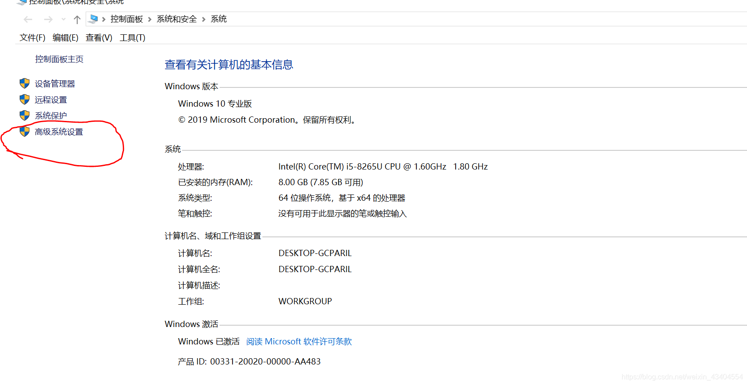The width and height of the screenshot is (747, 385).
Task: Click the Back navigation arrow
Action: point(28,19)
